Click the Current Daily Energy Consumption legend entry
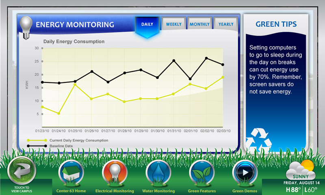 coord(67,140)
